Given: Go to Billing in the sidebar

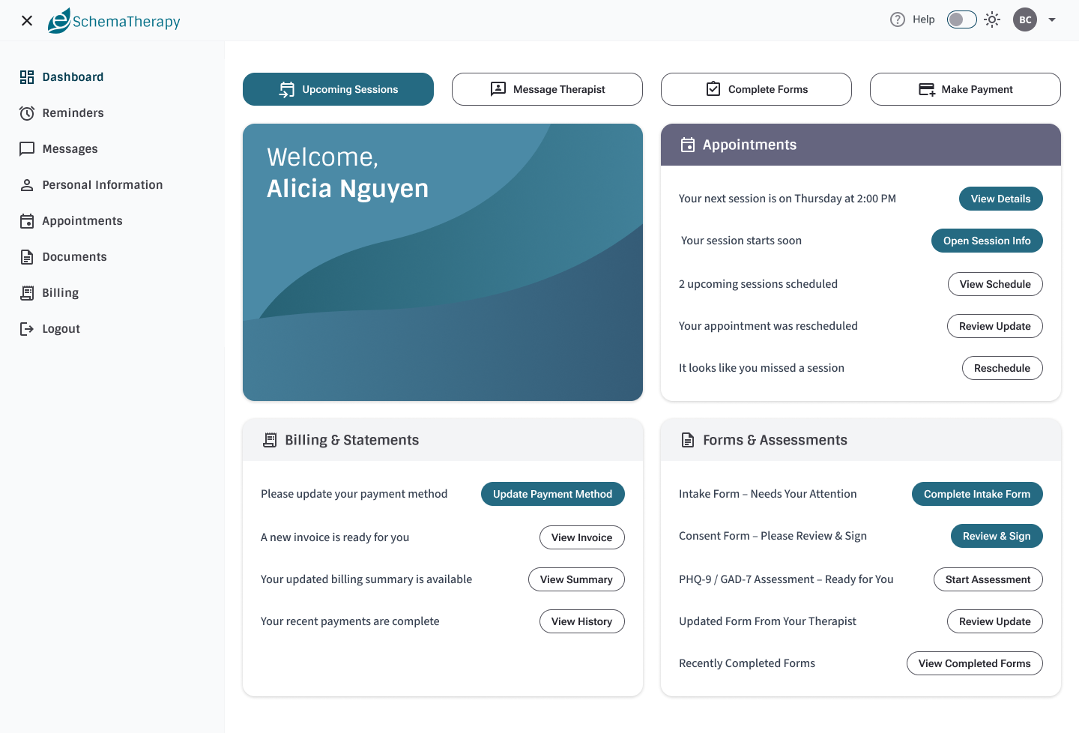Looking at the screenshot, I should pyautogui.click(x=60, y=293).
